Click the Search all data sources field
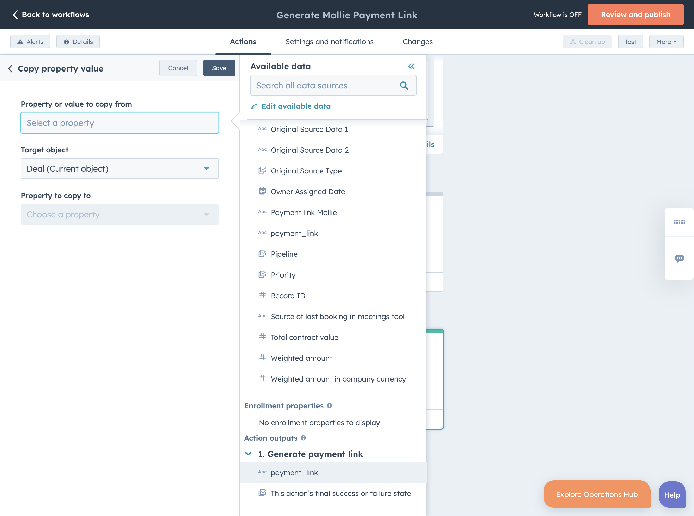694x516 pixels. 333,85
